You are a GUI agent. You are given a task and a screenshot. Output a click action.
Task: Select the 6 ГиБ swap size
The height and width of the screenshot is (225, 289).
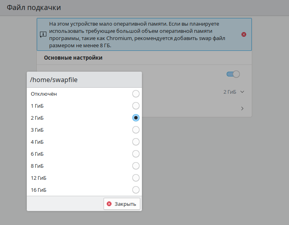click(x=136, y=154)
